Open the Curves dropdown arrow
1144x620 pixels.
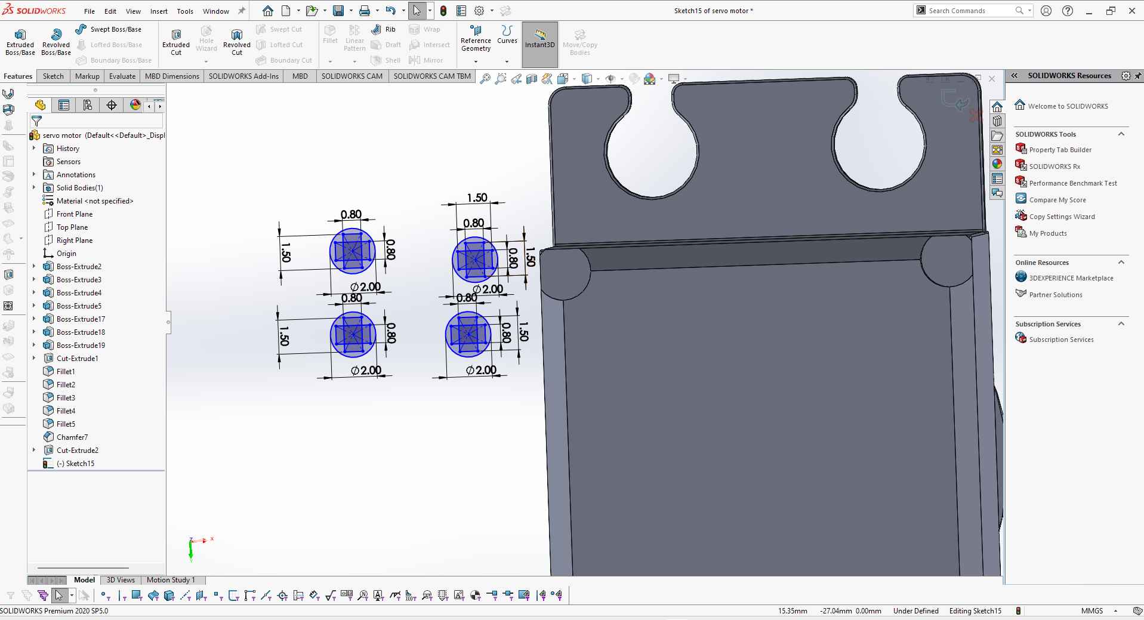click(507, 61)
